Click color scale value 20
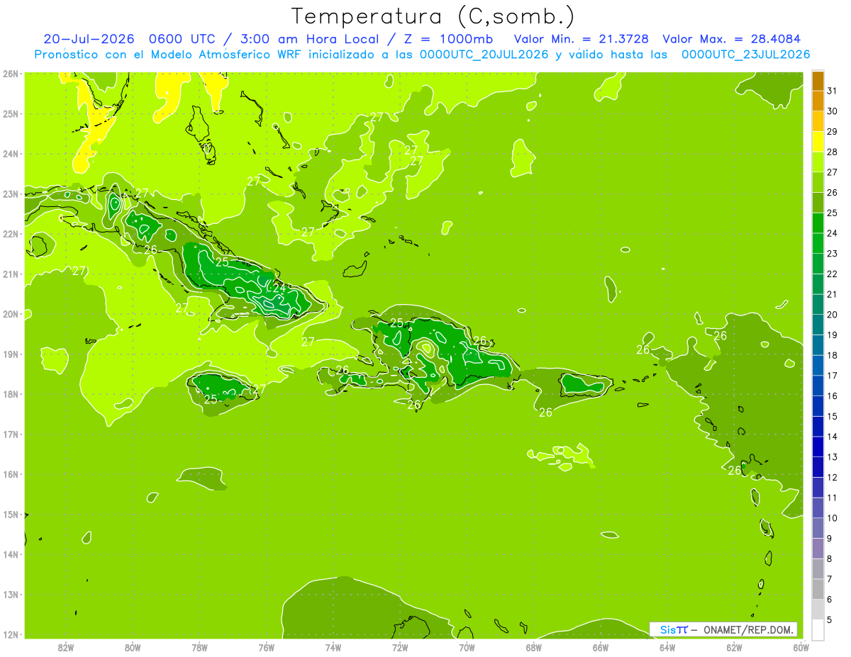Image resolution: width=851 pixels, height=657 pixels. pyautogui.click(x=832, y=315)
